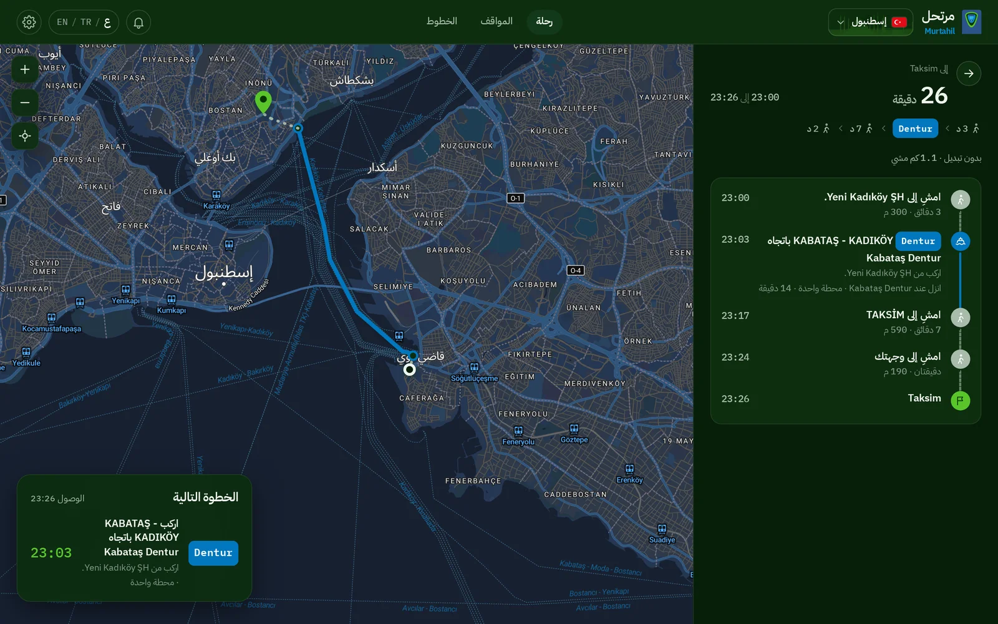
Task: Click the 23:03 departure time in next step card
Action: pos(51,553)
